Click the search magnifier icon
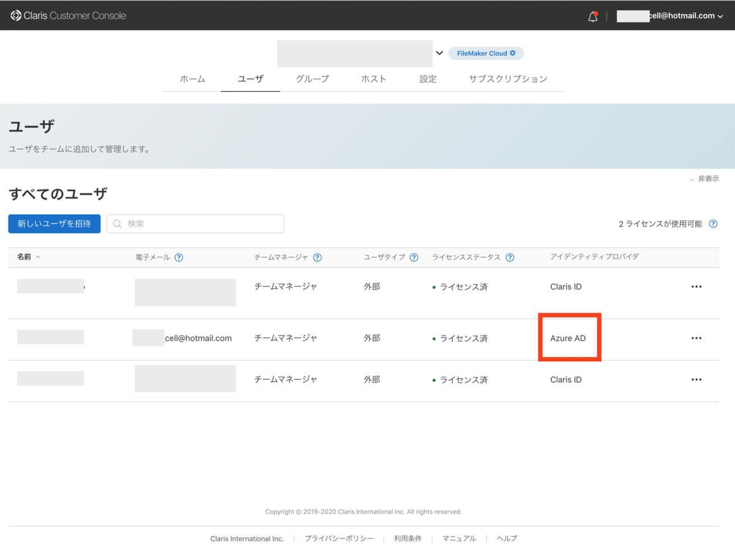Viewport: 735px width, 553px height. (x=117, y=224)
